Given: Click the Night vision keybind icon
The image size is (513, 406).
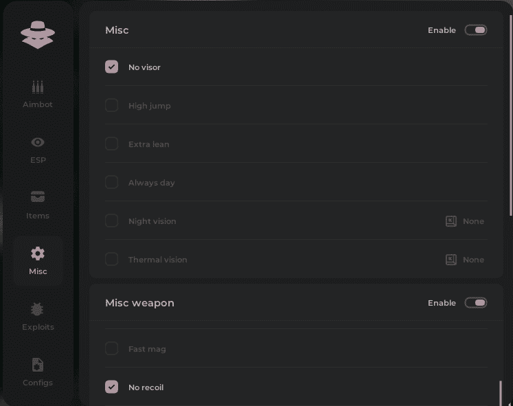Looking at the screenshot, I should [x=451, y=221].
